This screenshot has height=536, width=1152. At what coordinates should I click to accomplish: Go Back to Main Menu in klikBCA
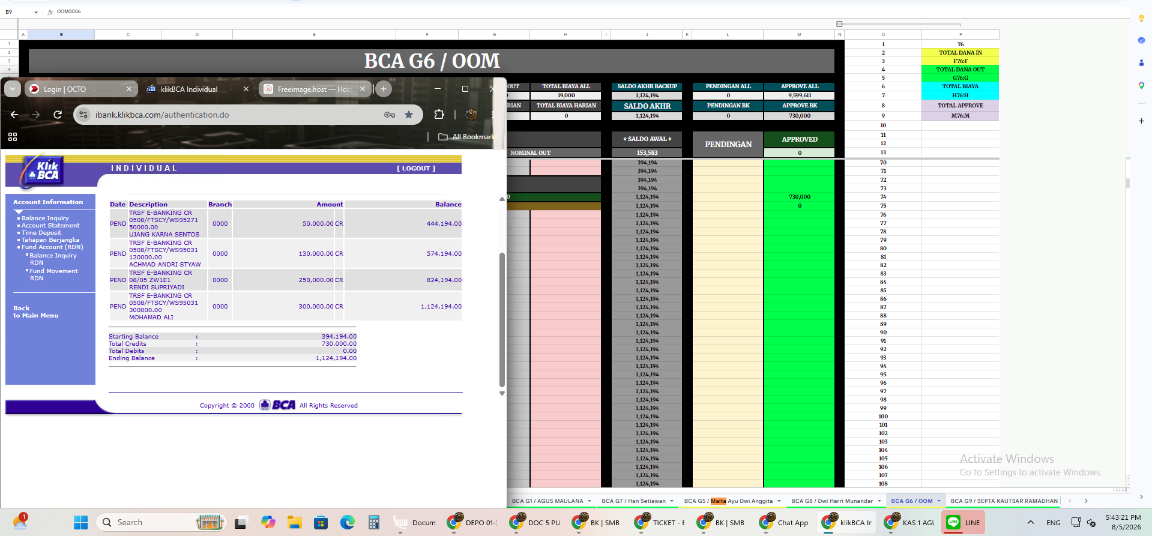pos(36,312)
